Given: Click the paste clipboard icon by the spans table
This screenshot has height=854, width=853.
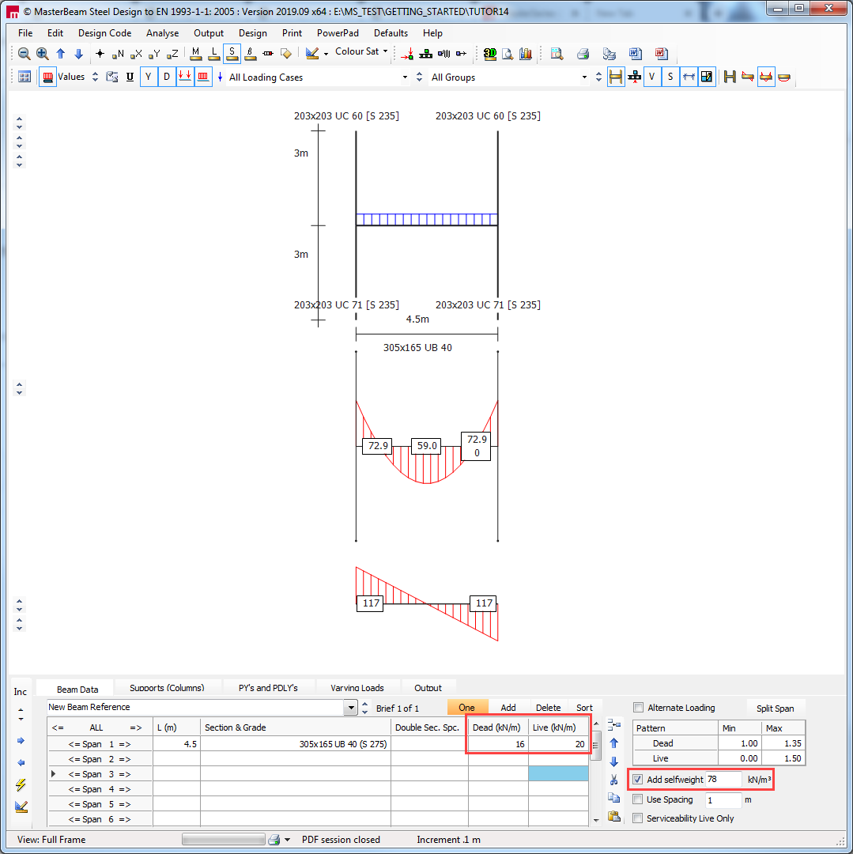Looking at the screenshot, I should [614, 816].
